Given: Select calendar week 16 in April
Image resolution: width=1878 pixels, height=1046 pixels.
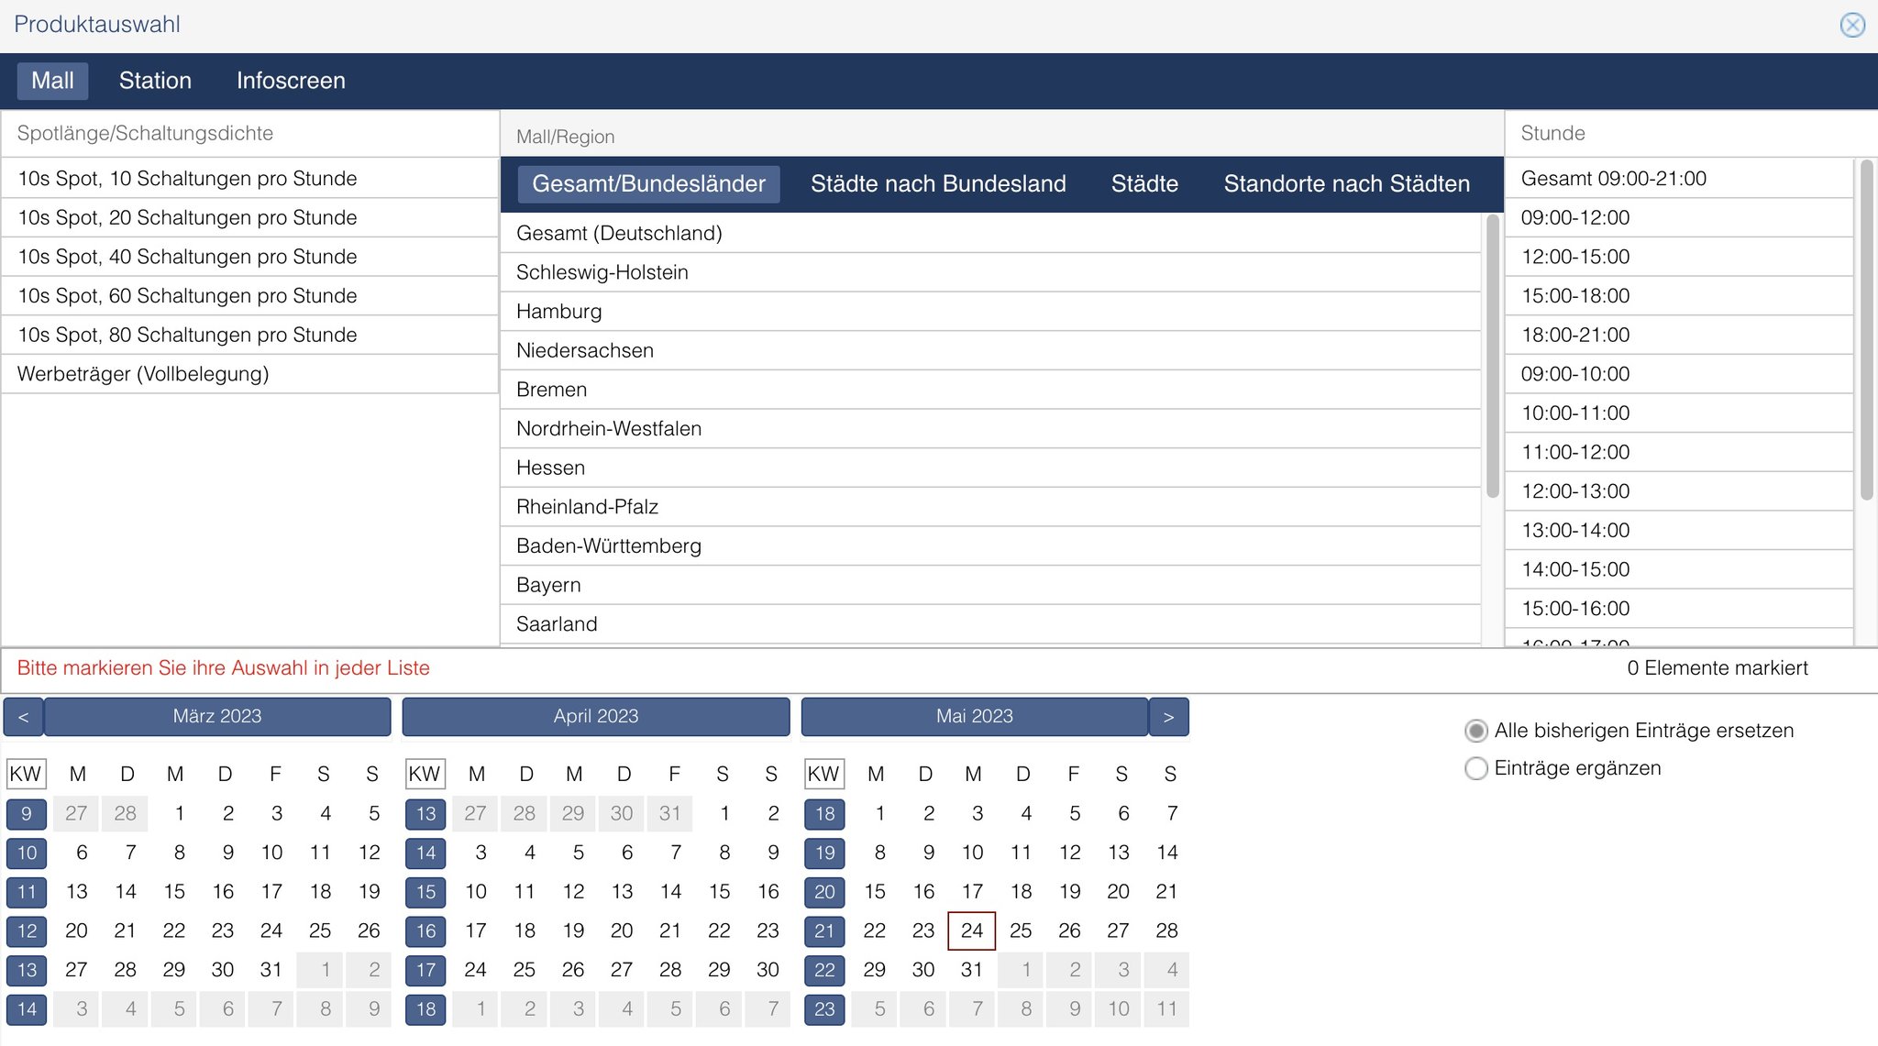Looking at the screenshot, I should click(425, 931).
